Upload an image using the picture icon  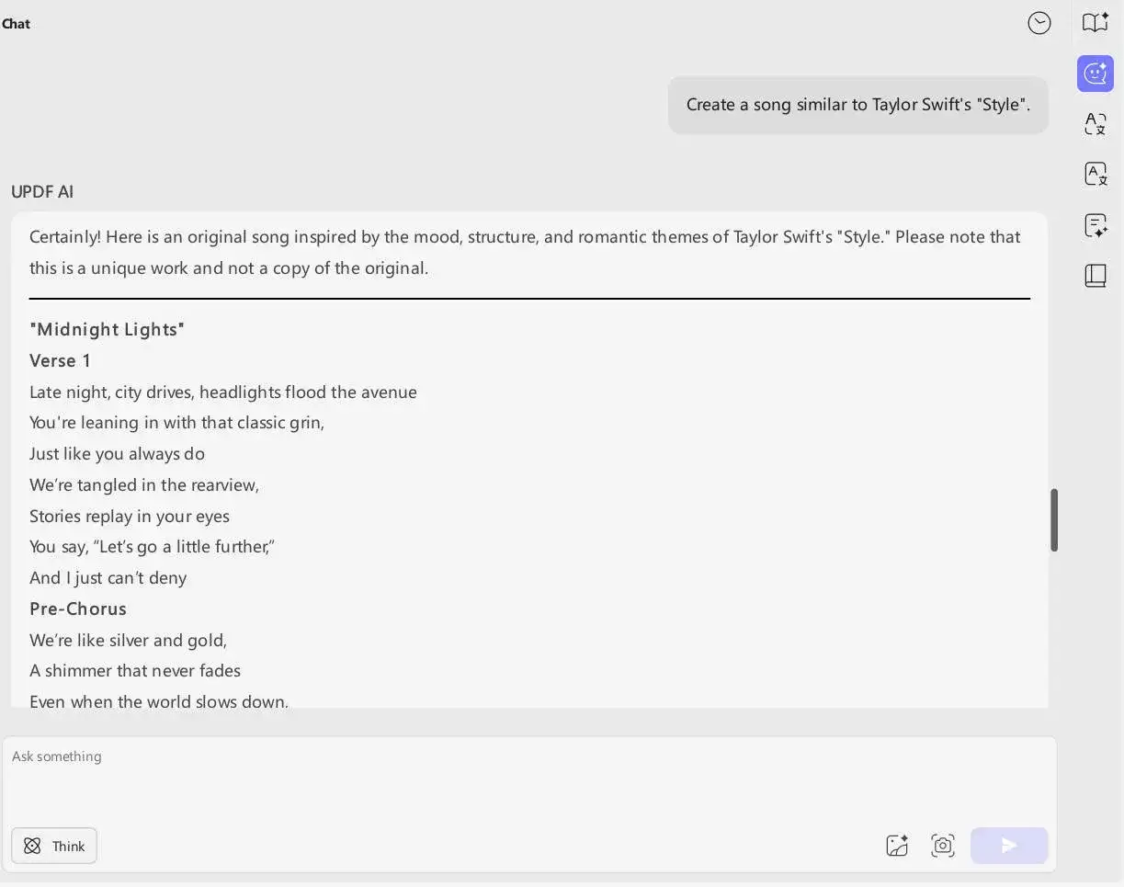pos(896,846)
